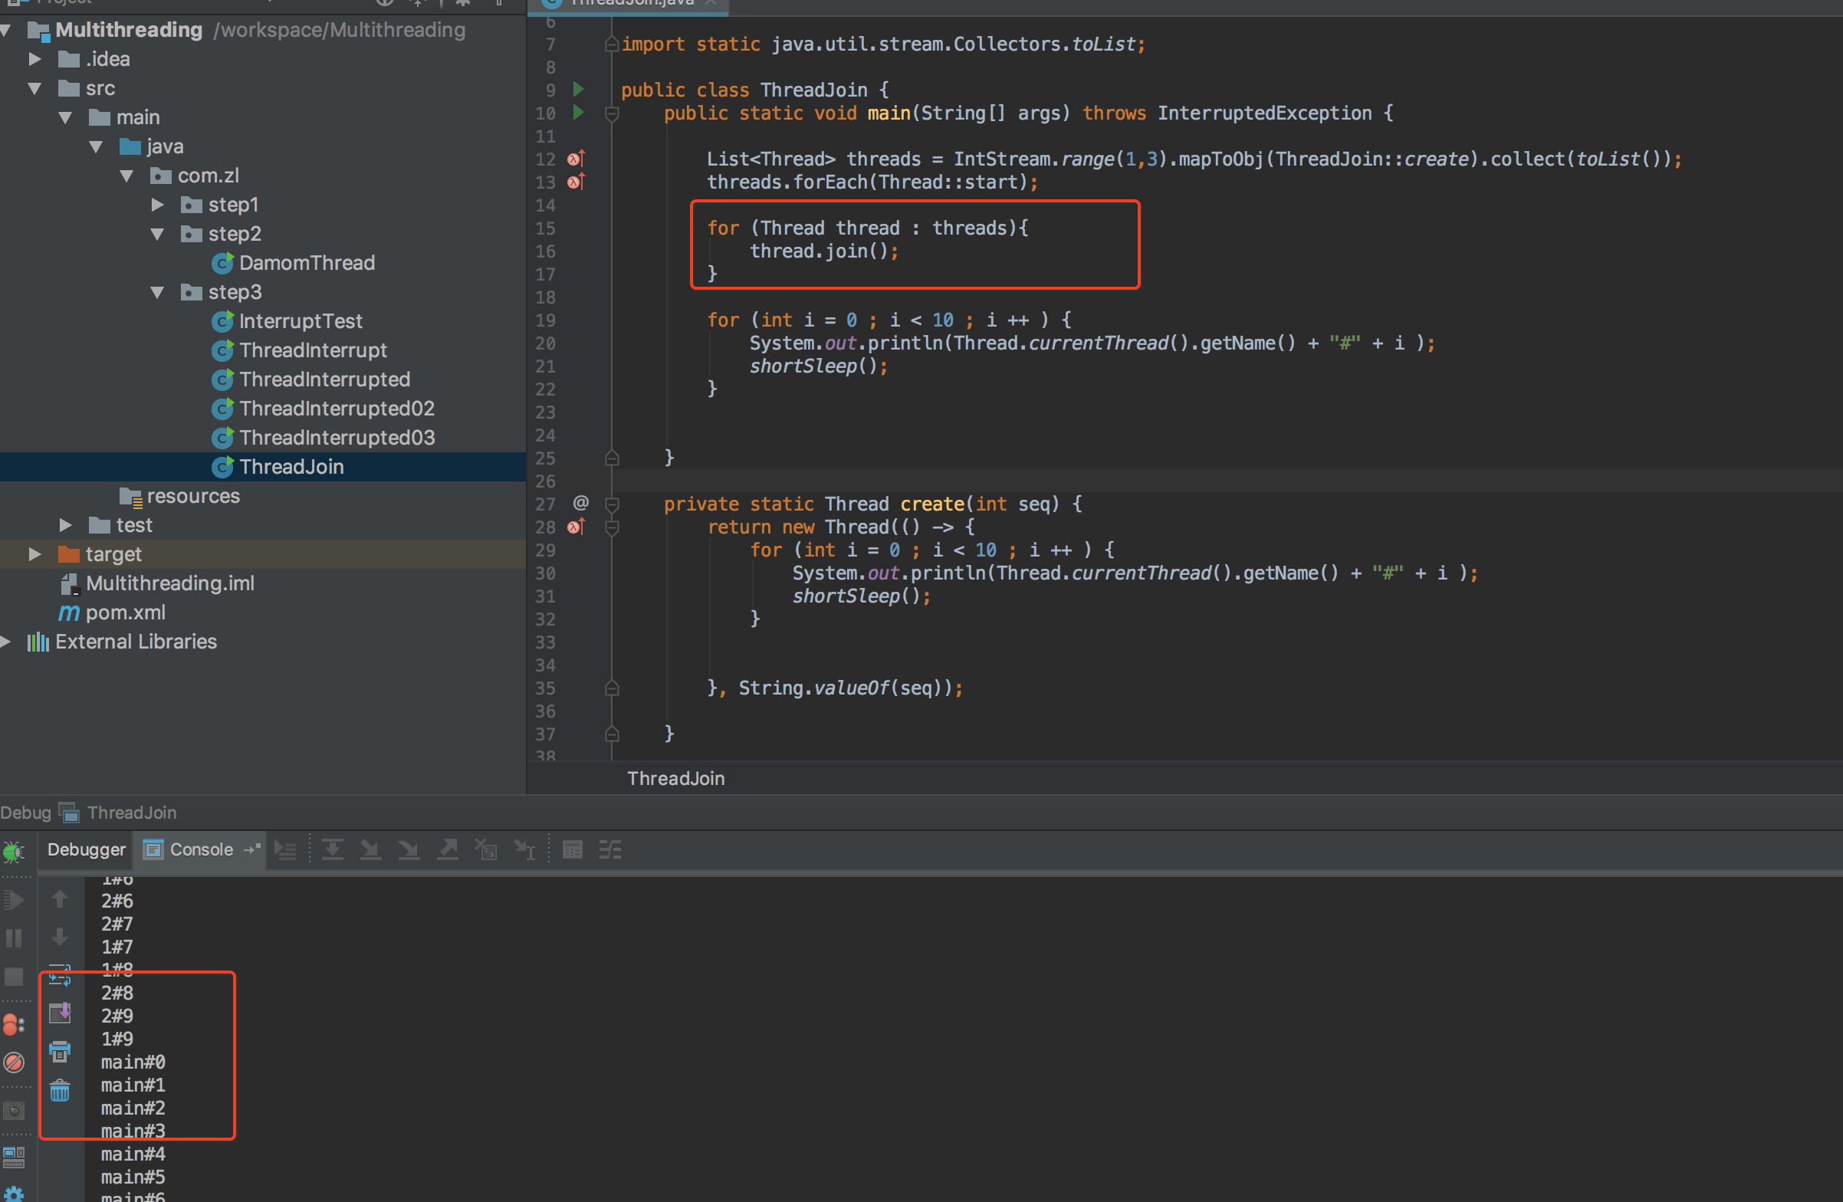The image size is (1843, 1202).
Task: Click the green bug Rerun Debug icon
Action: pyautogui.click(x=14, y=852)
